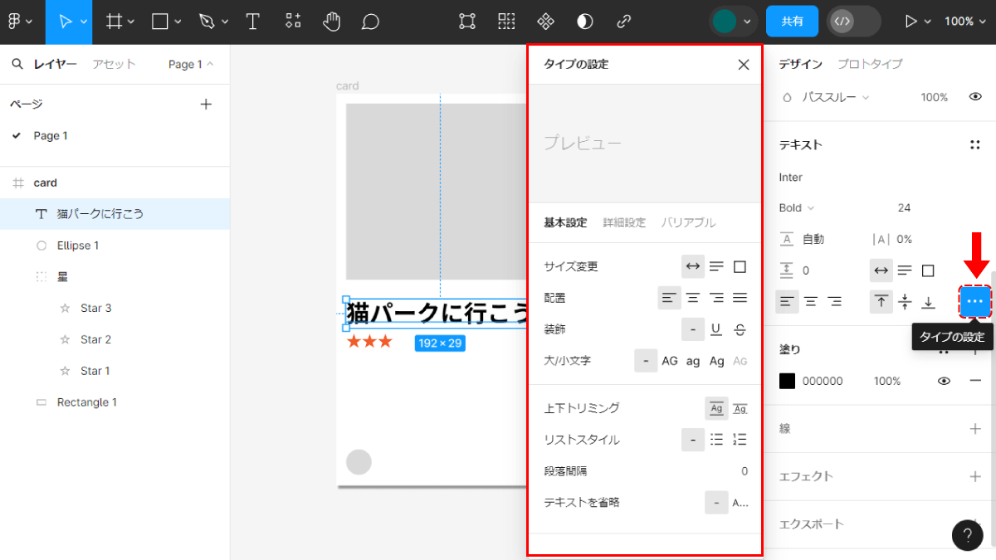Remove the fill with the minus icon
Image resolution: width=996 pixels, height=560 pixels.
pos(975,381)
